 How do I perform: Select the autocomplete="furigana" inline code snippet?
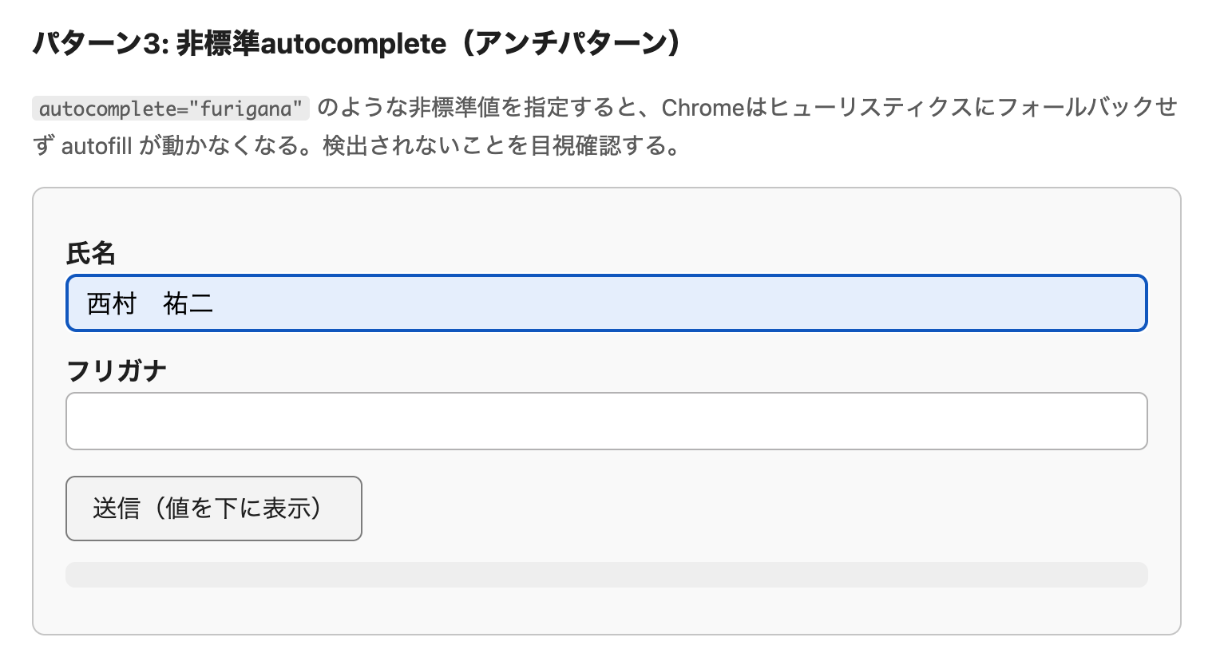click(170, 108)
